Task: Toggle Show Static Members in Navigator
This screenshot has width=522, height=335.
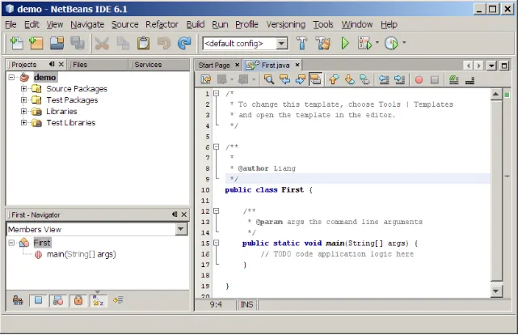Action: coord(58,301)
